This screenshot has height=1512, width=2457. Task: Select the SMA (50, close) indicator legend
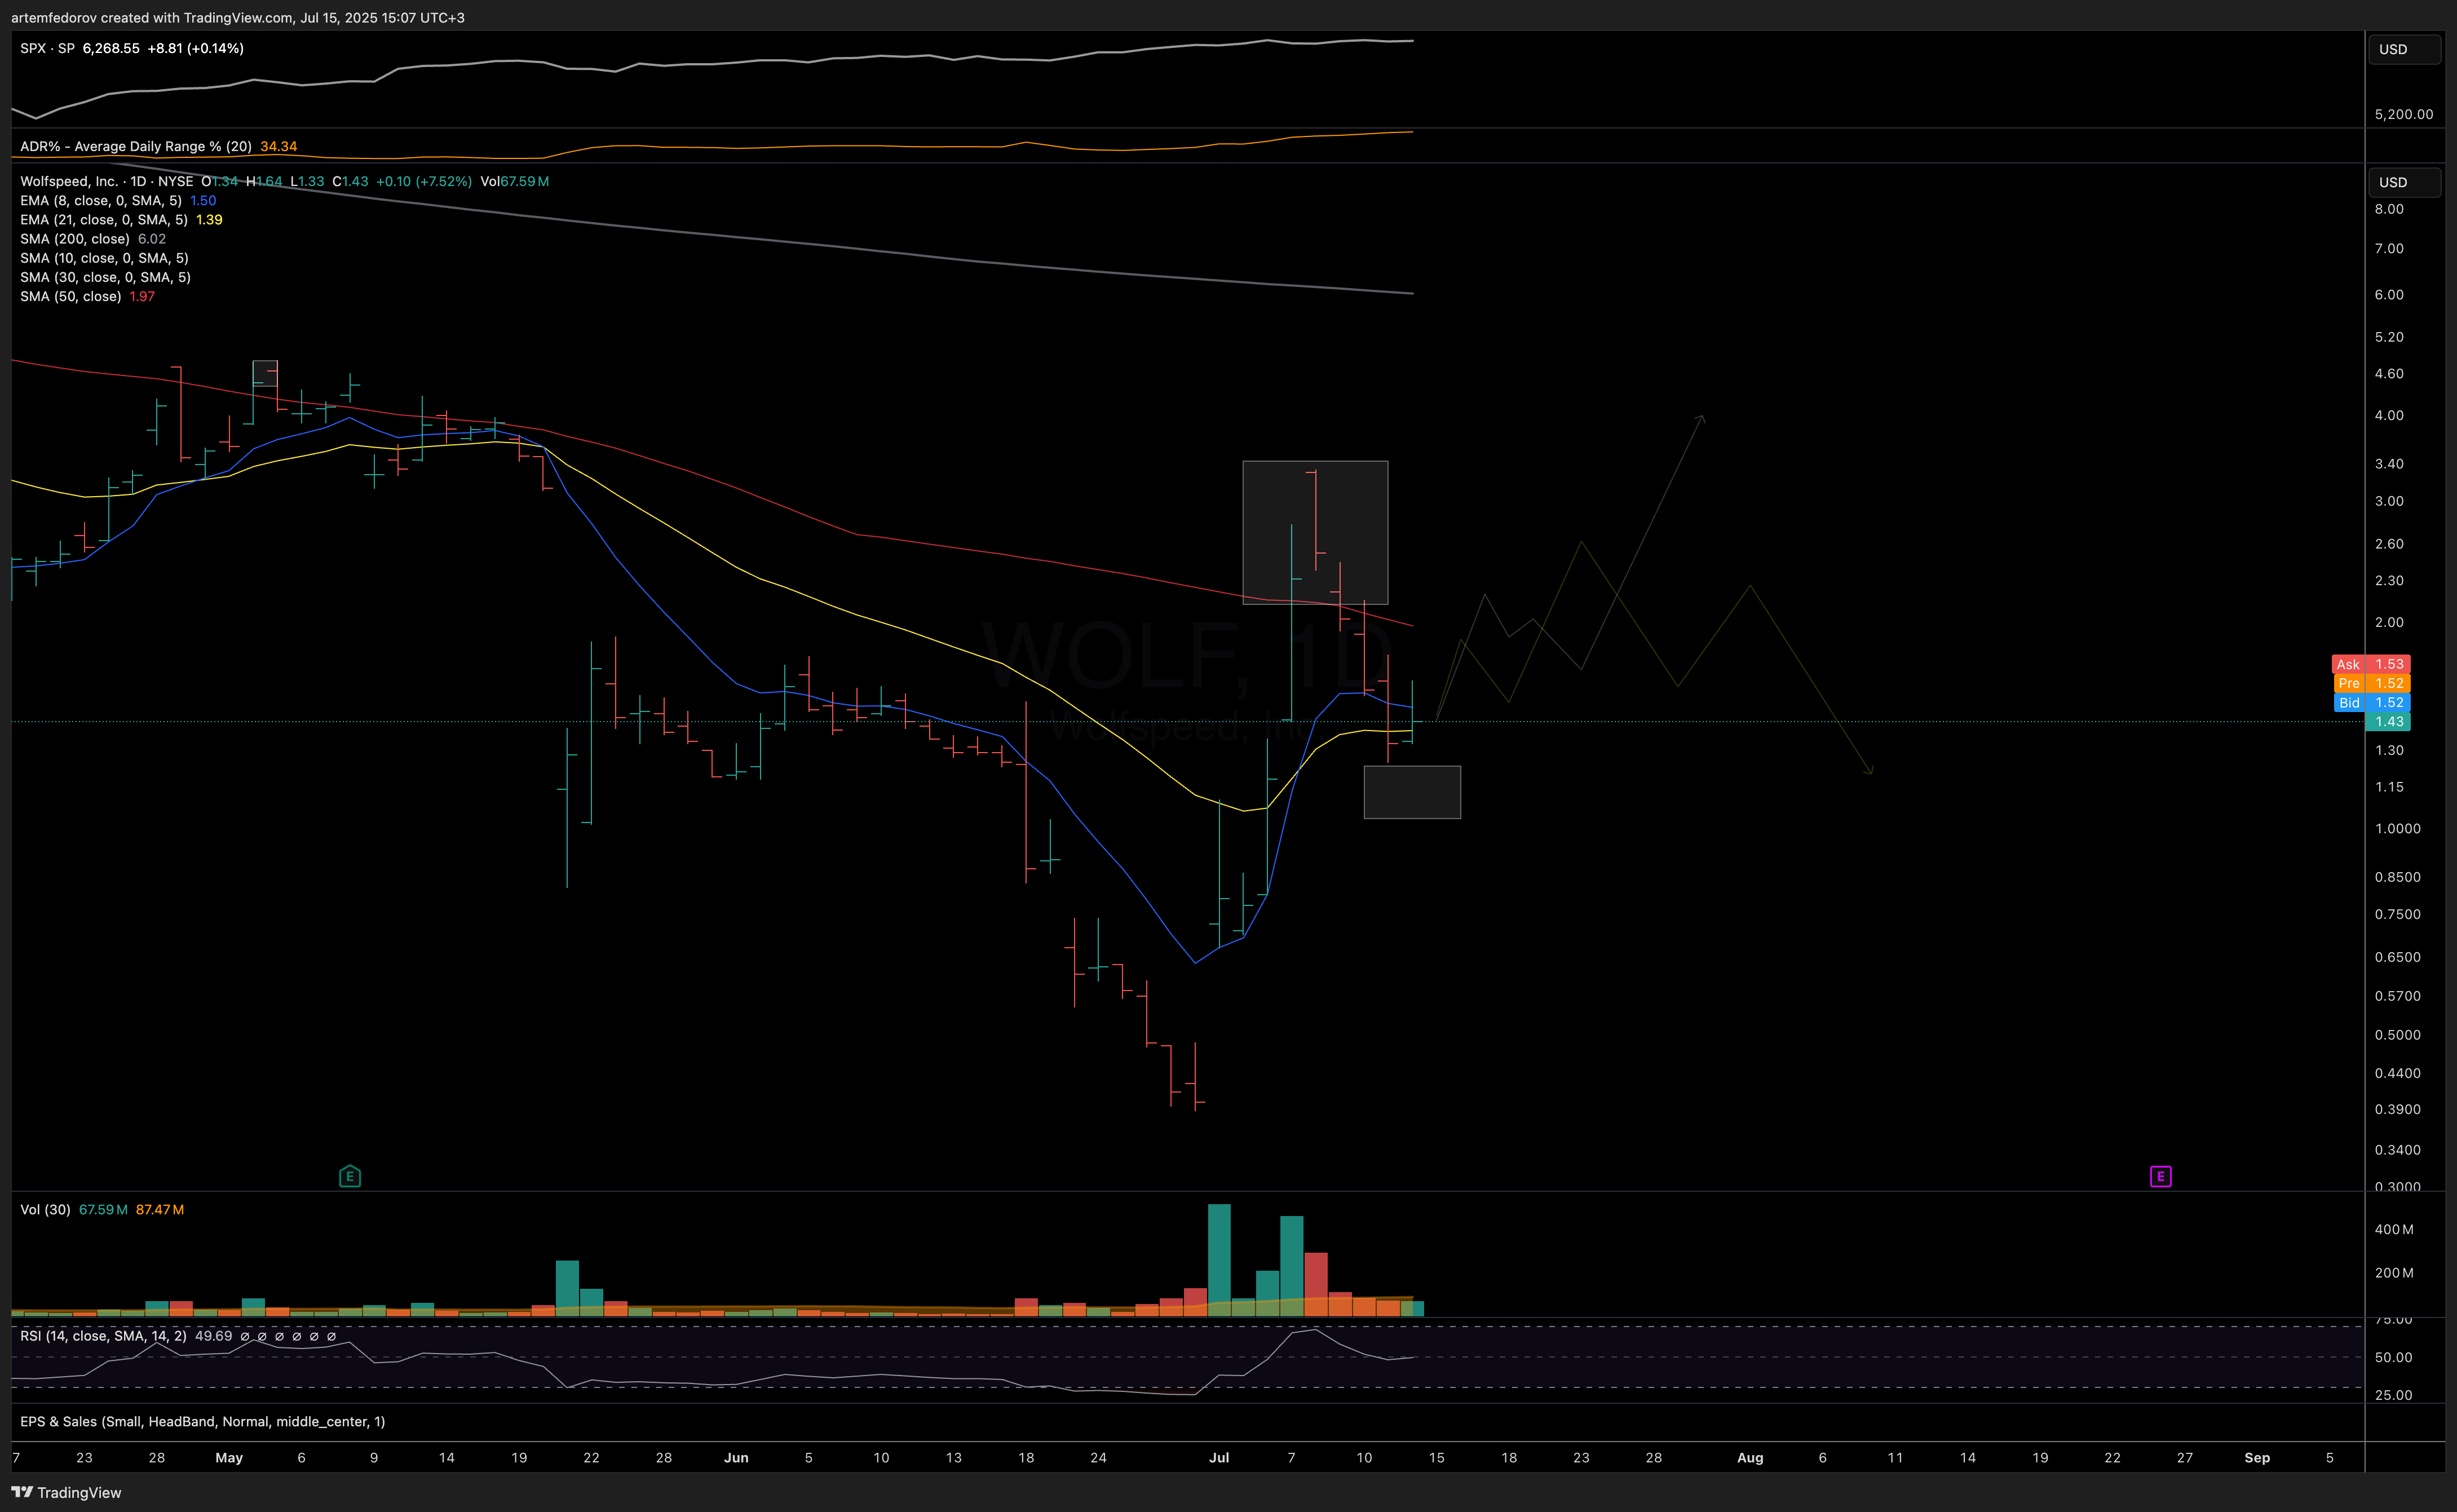(71, 296)
